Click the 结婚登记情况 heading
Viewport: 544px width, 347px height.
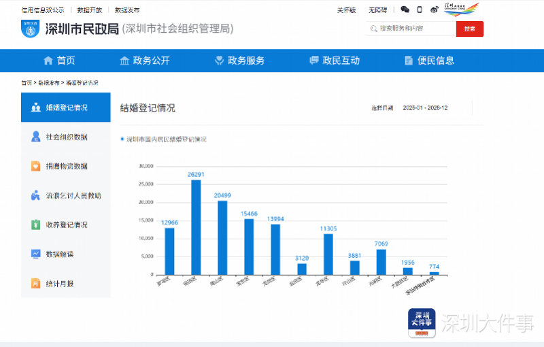pos(148,108)
